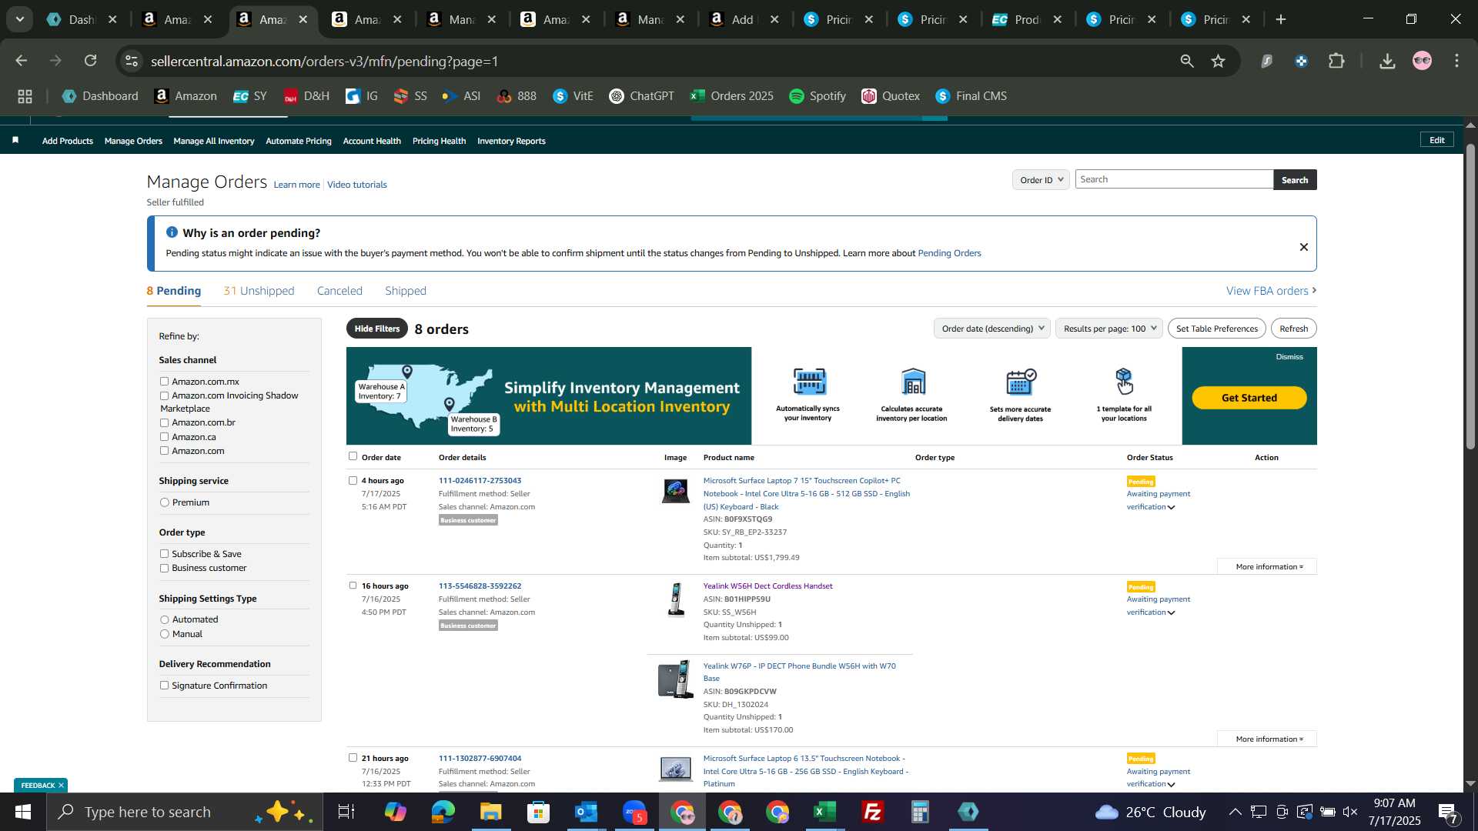Open the Quotex bookmark

(x=891, y=96)
